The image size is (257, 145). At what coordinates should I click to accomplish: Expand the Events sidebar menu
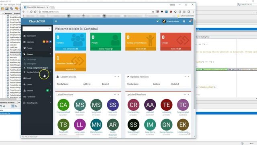click(x=37, y=84)
